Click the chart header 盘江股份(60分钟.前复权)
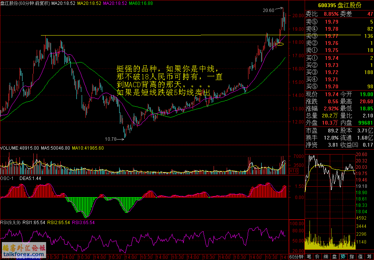 (25, 4)
